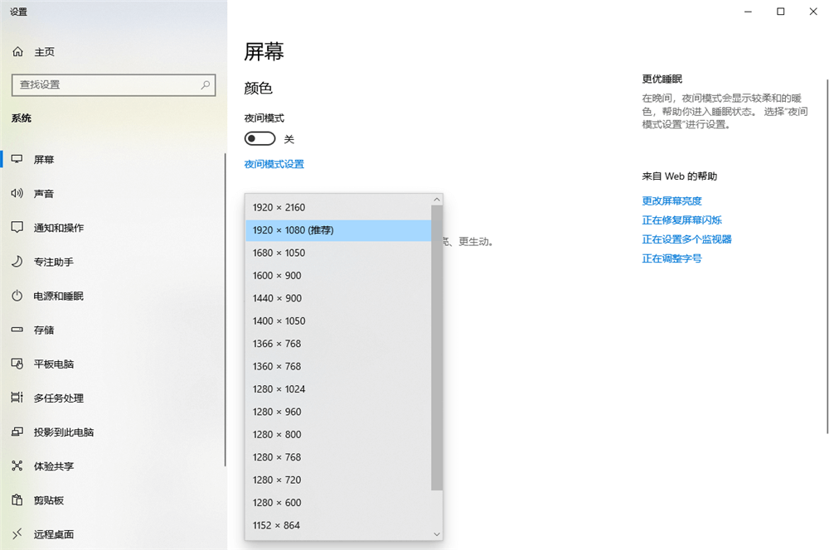Open 声音 settings via speaker icon
The height and width of the screenshot is (550, 829).
coord(18,194)
